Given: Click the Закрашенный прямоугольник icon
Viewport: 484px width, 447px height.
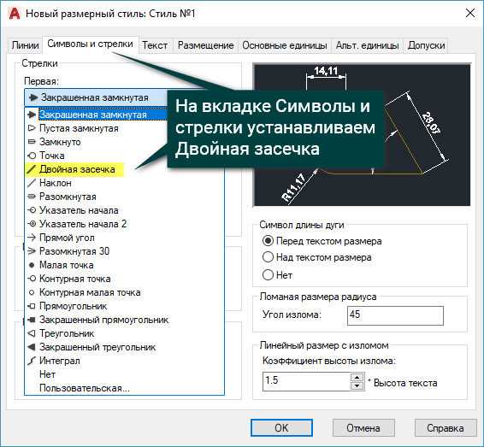Looking at the screenshot, I should coord(32,320).
